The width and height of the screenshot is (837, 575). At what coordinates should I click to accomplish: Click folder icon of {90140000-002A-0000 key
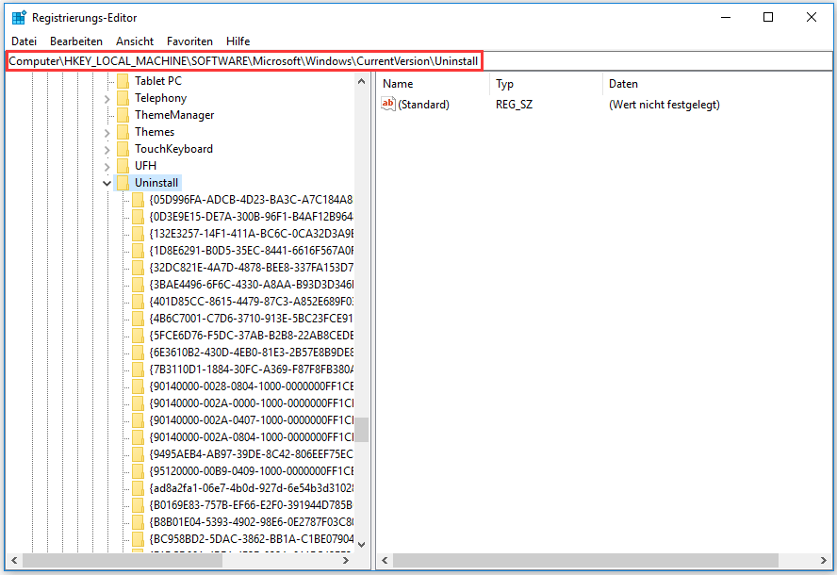[x=138, y=403]
